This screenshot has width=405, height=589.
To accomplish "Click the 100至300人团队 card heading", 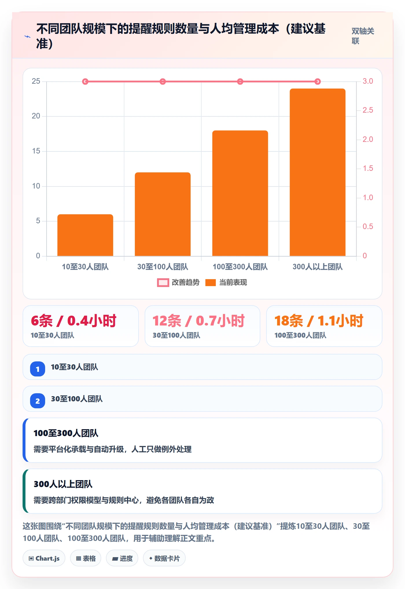I will (66, 433).
